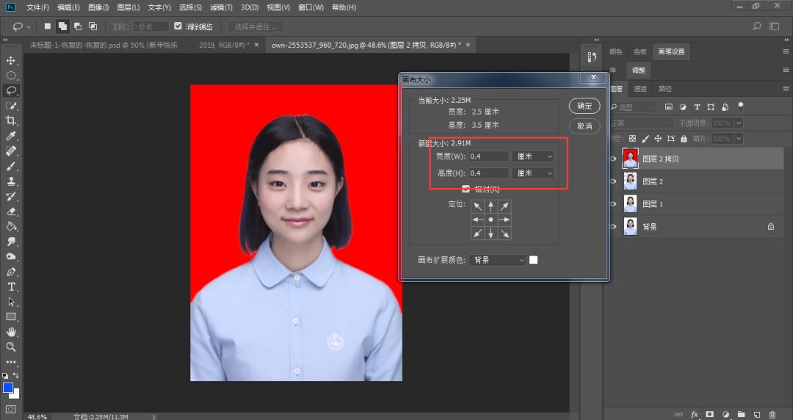Select the Eraser tool
Image resolution: width=793 pixels, height=420 pixels.
(x=10, y=211)
